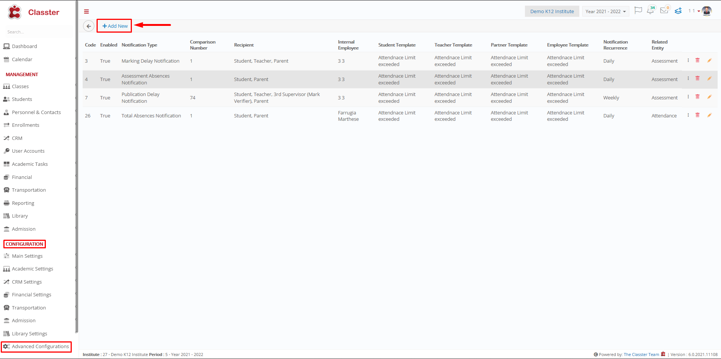Screen dimensions: 721x359
Task: Click the back arrow button
Action: 89,26
